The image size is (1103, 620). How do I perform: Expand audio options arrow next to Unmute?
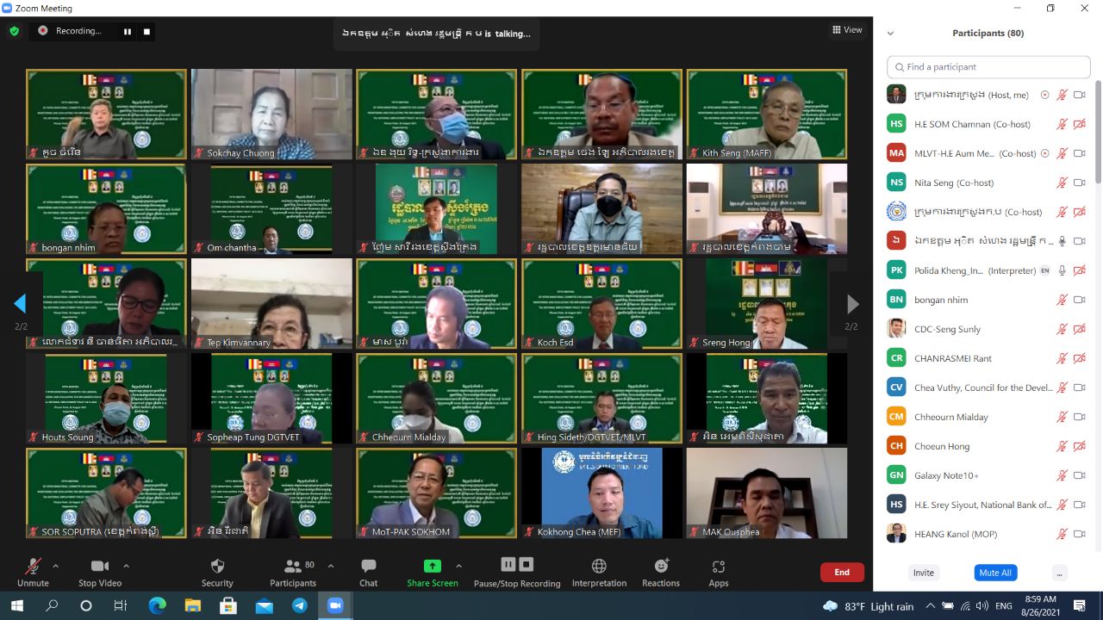(56, 566)
